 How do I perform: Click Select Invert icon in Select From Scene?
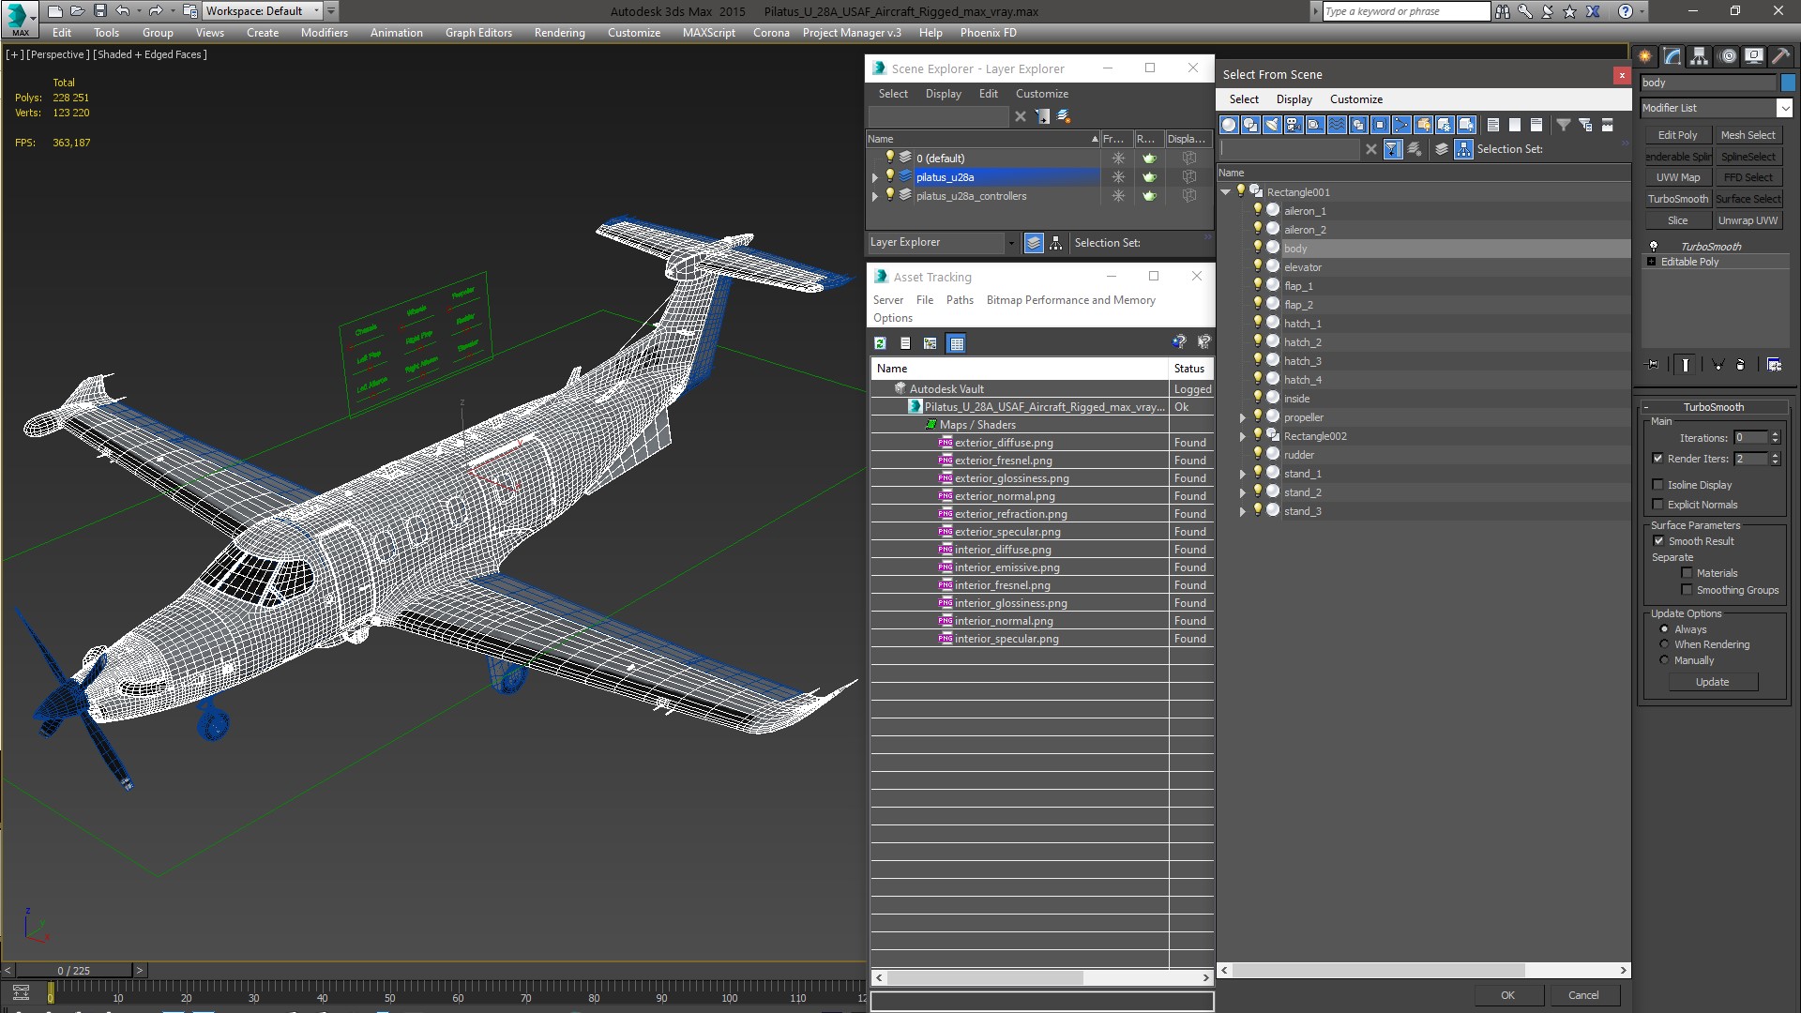(1536, 125)
